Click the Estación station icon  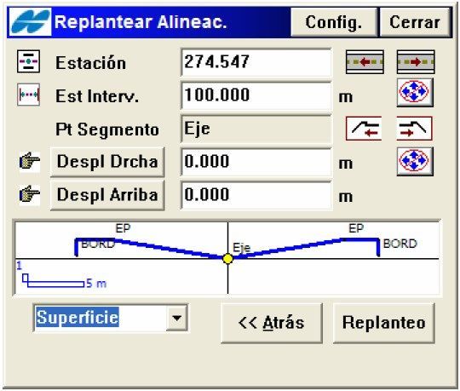click(x=28, y=61)
